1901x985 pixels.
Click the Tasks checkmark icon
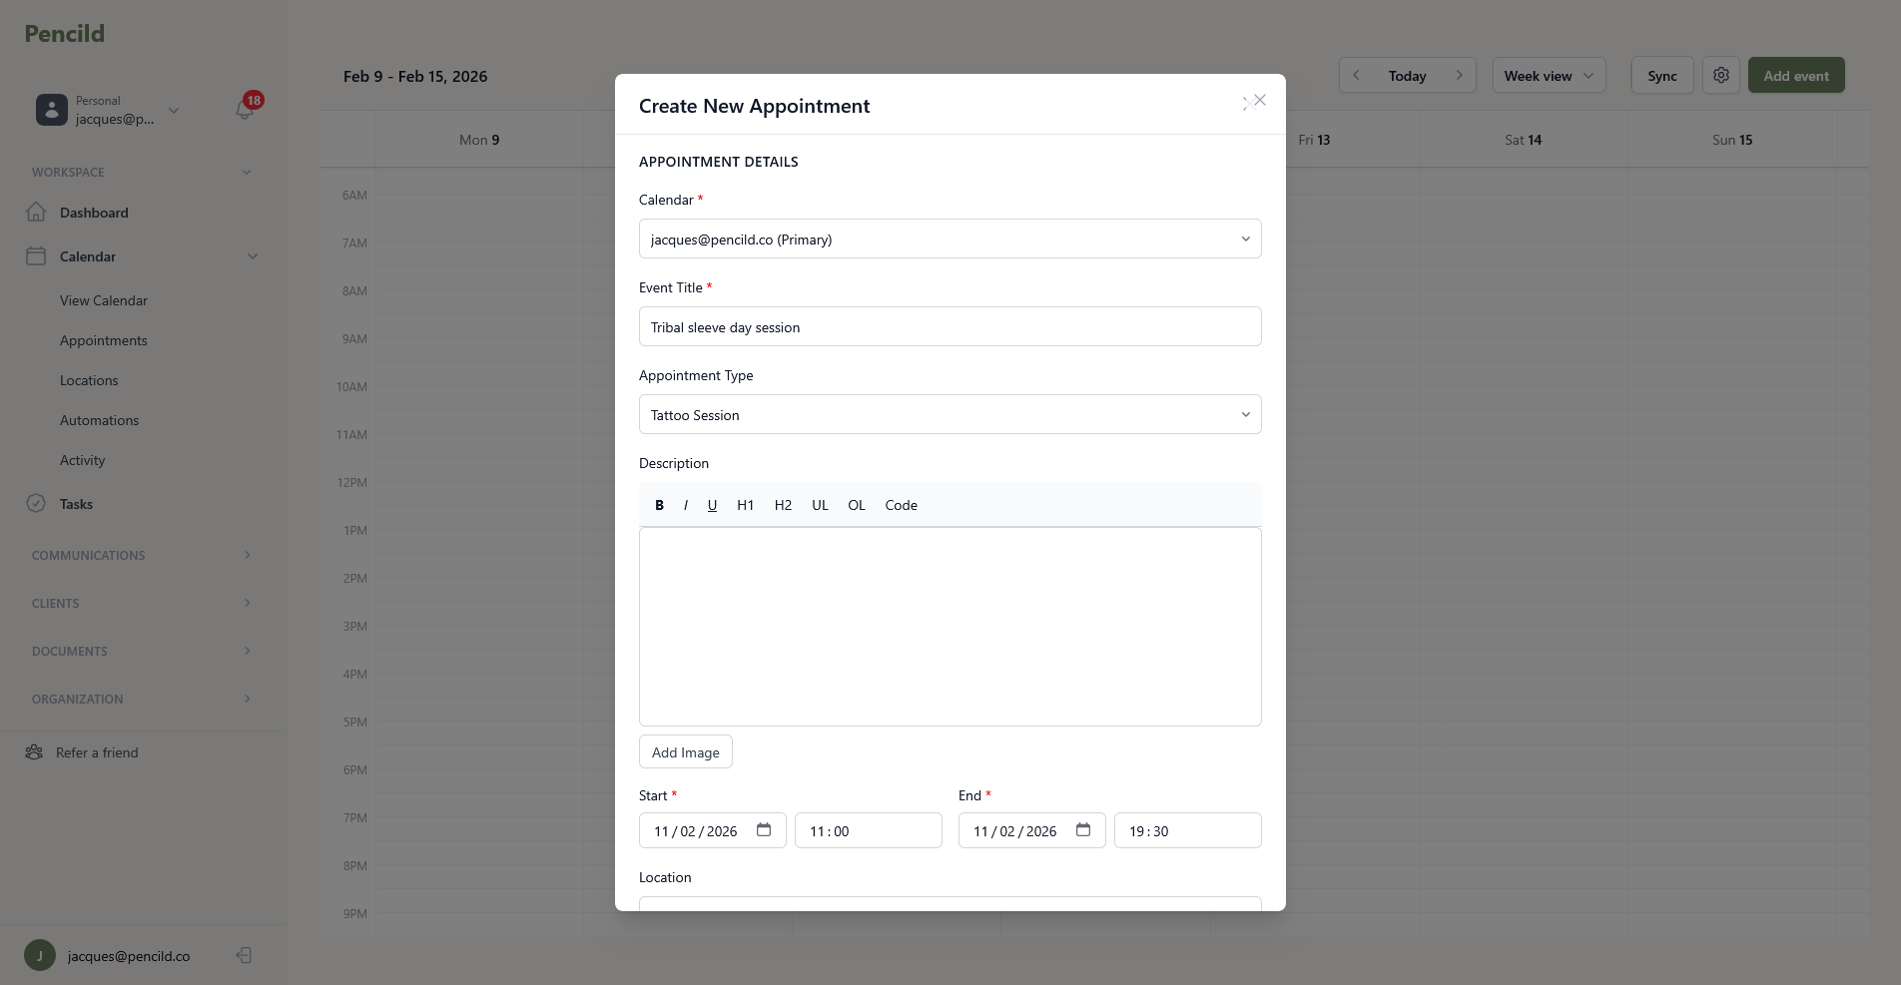tap(36, 503)
